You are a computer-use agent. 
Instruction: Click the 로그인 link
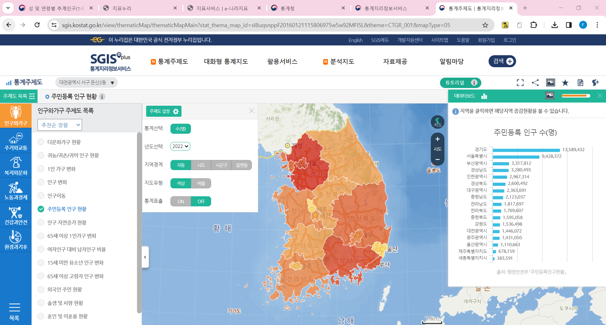click(x=510, y=40)
